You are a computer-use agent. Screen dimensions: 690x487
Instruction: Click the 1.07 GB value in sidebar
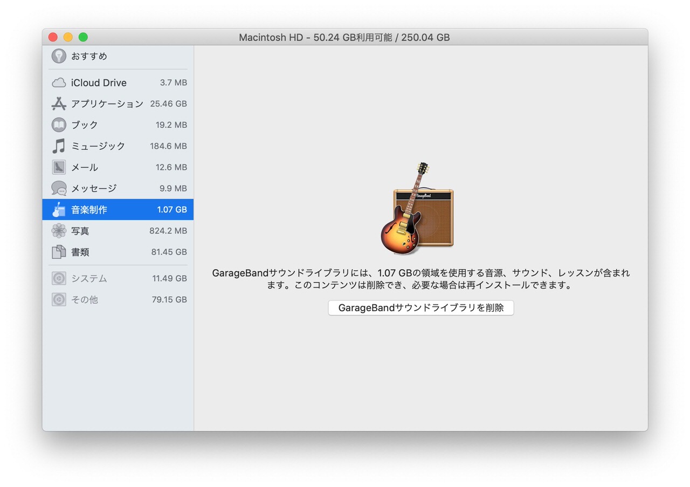point(172,209)
